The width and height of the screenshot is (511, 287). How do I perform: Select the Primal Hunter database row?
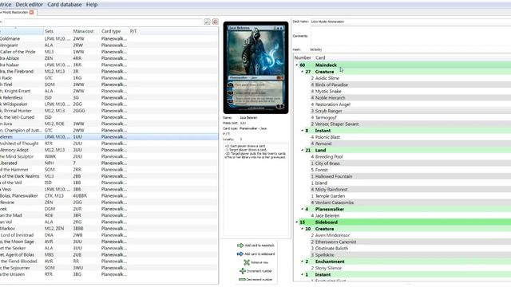click(x=109, y=111)
